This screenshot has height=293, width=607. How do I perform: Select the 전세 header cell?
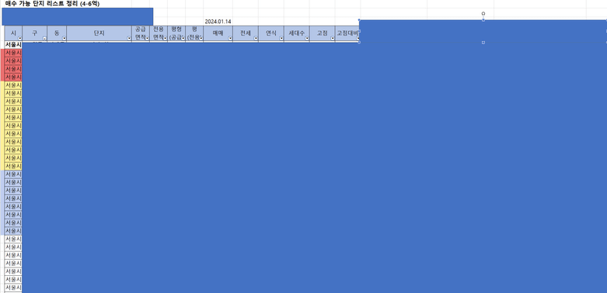click(246, 33)
